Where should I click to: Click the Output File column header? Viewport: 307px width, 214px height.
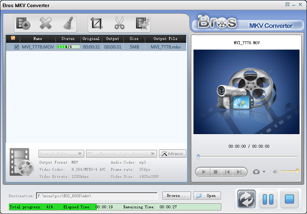(165, 39)
